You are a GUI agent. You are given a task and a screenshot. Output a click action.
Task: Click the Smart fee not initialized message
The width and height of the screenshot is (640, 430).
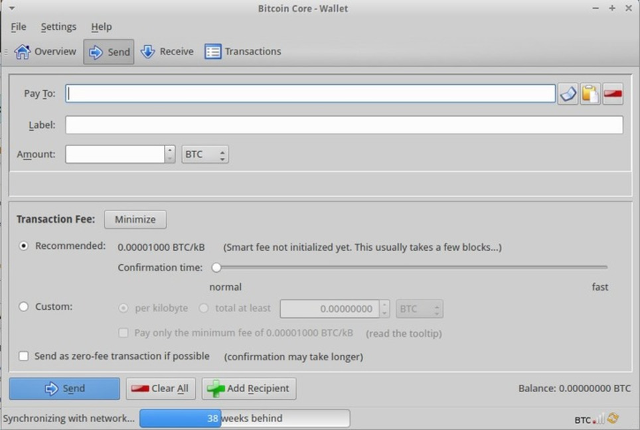click(x=362, y=248)
